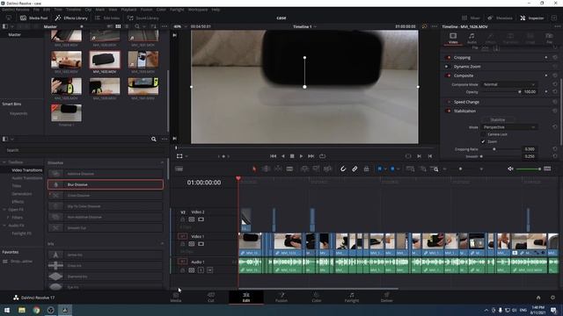The image size is (563, 316).
Task: Open the Mixer panel
Action: 471,18
